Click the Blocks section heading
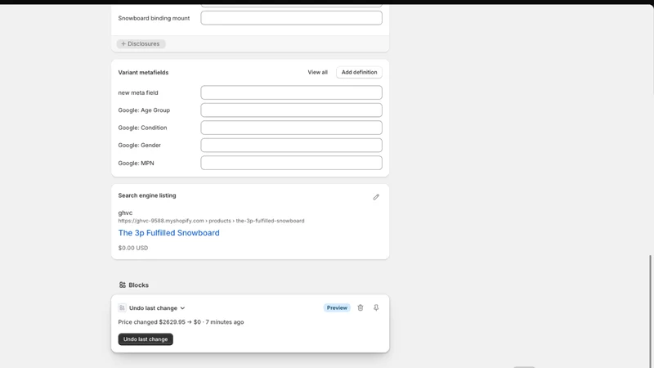 (x=138, y=285)
